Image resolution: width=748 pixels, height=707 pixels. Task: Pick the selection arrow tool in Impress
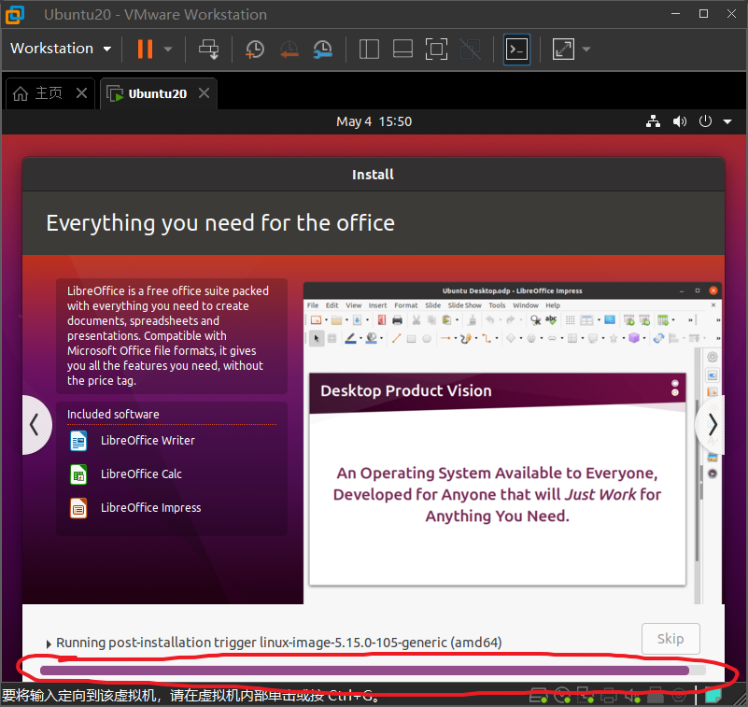coord(317,339)
